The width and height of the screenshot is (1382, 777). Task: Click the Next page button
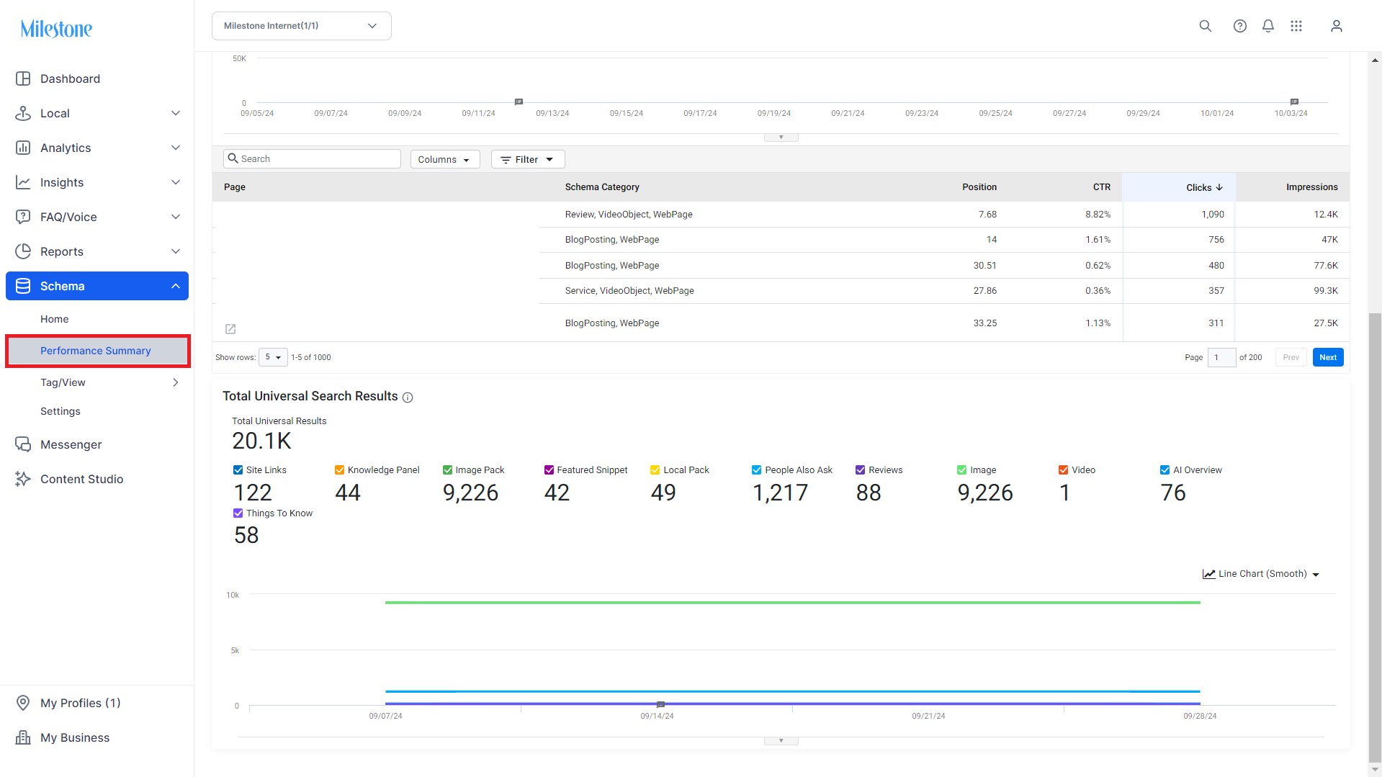tap(1328, 357)
